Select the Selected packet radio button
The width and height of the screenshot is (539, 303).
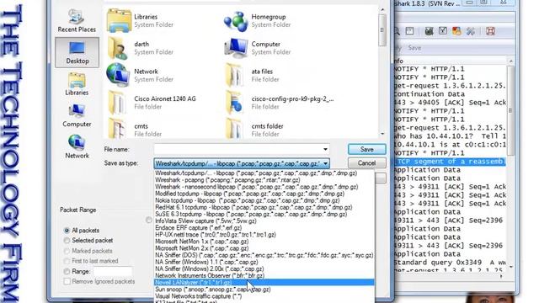pyautogui.click(x=67, y=241)
